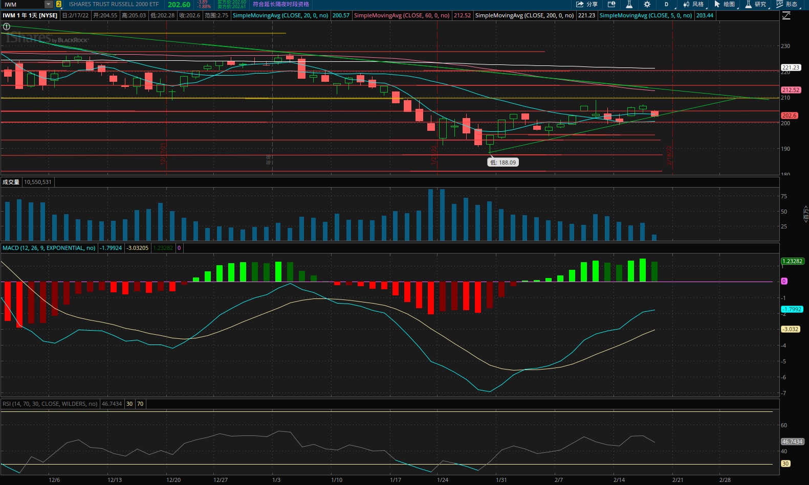Viewport: 809px width, 485px height.
Task: Click the 低: 188.09 low price bubble
Action: coord(503,163)
